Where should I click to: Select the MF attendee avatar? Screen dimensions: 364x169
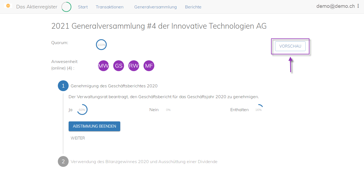149,66
